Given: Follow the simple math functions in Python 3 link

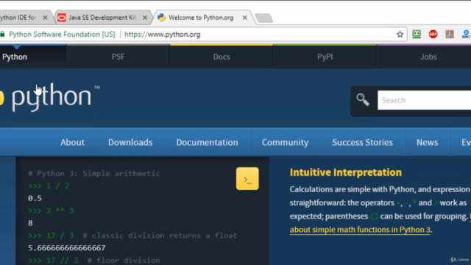Looking at the screenshot, I should click(360, 230).
